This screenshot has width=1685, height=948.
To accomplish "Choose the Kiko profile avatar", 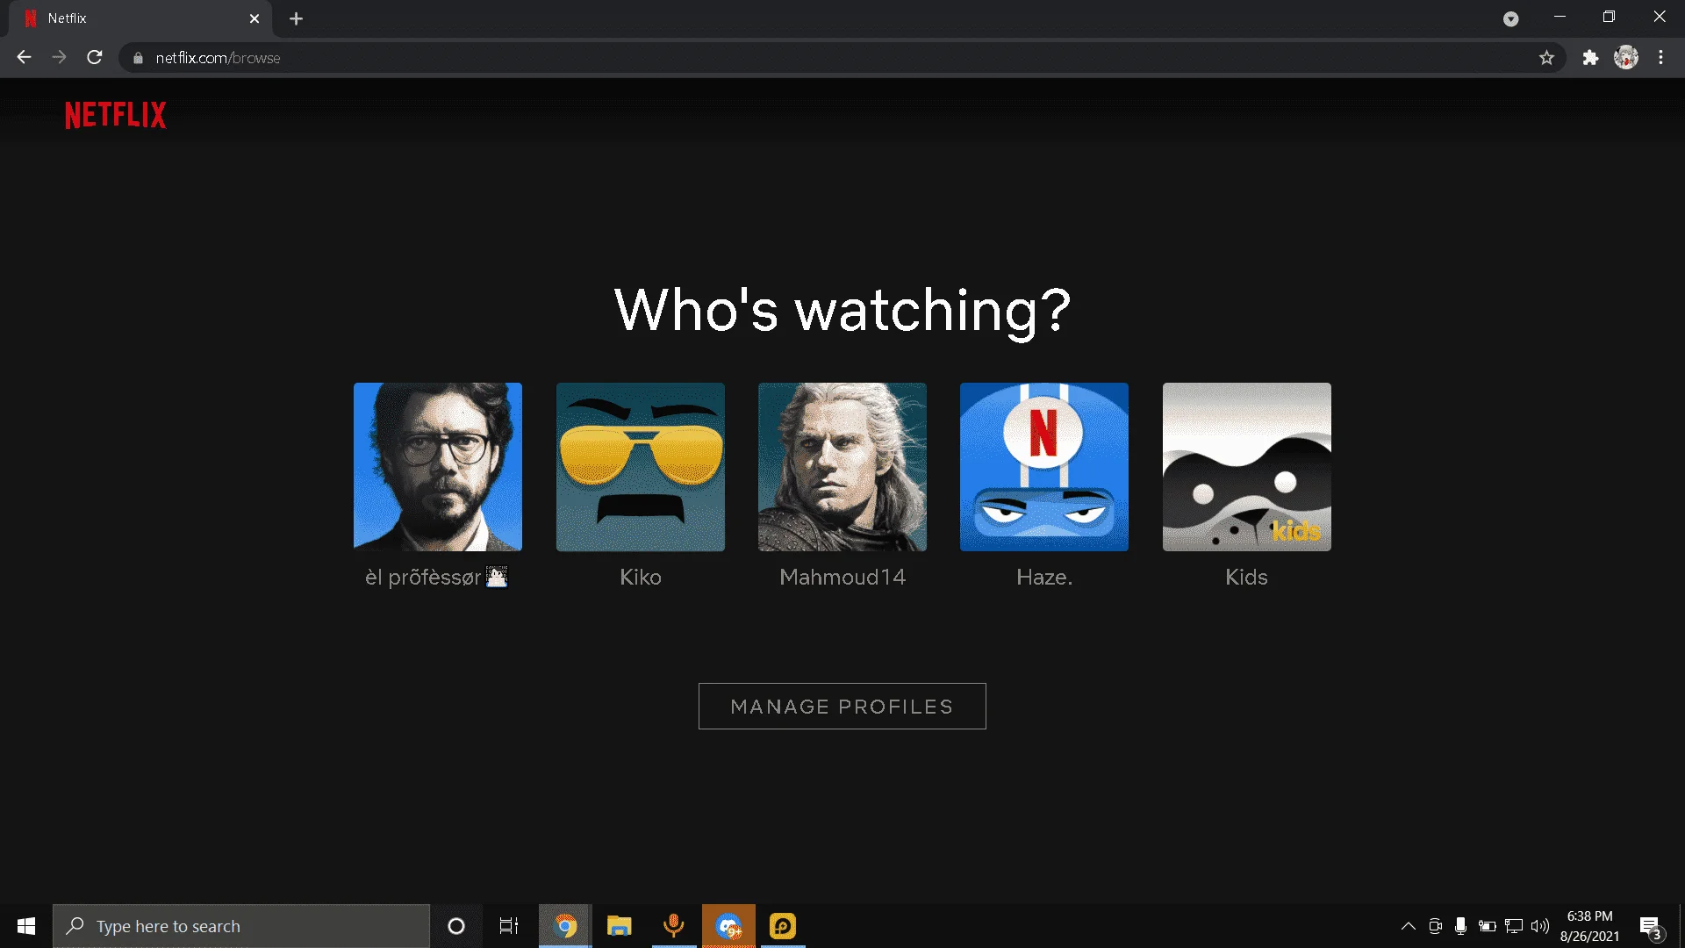I will click(x=641, y=467).
